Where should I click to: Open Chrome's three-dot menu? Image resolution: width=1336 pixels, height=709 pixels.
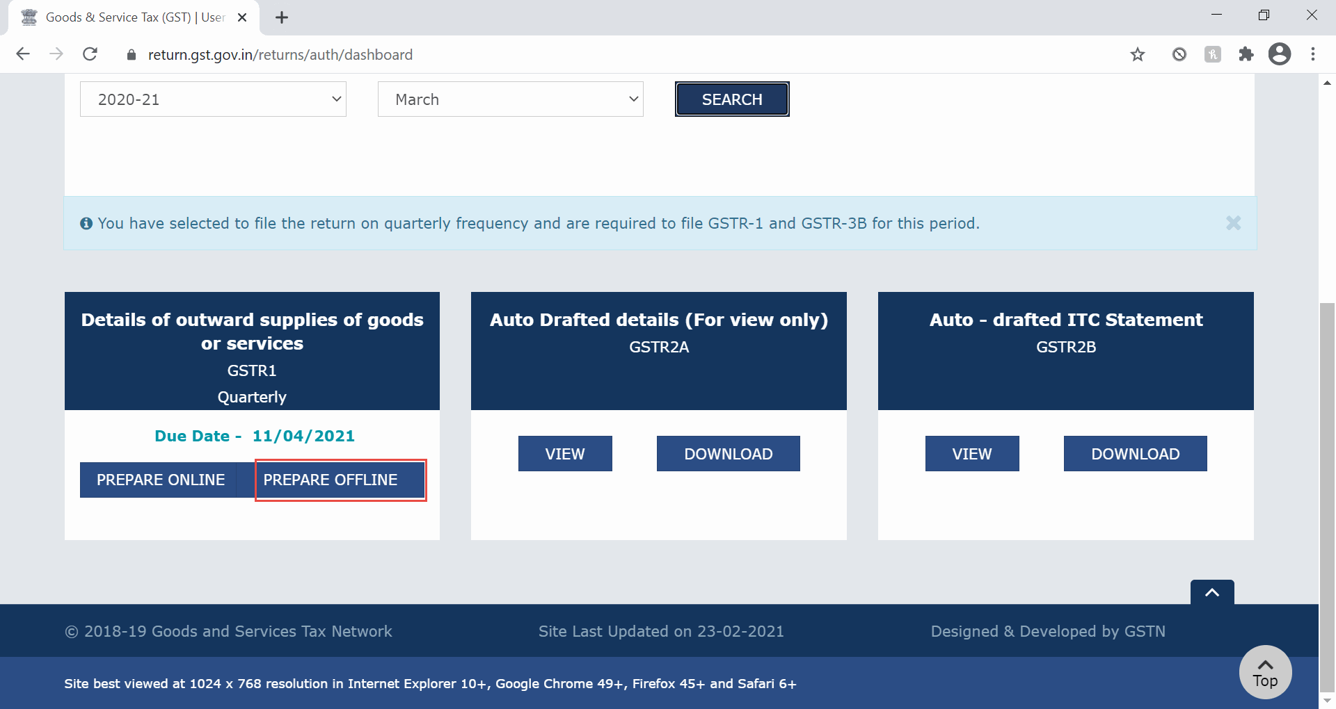[1313, 54]
